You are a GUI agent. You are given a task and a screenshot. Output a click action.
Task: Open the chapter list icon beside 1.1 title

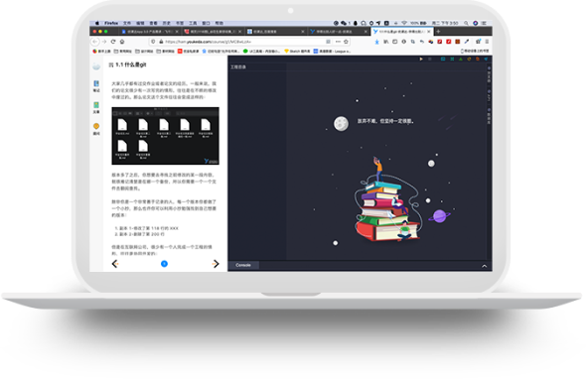pyautogui.click(x=111, y=65)
